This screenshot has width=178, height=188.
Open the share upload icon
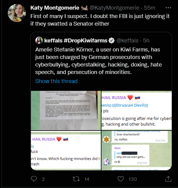[x=168, y=179]
